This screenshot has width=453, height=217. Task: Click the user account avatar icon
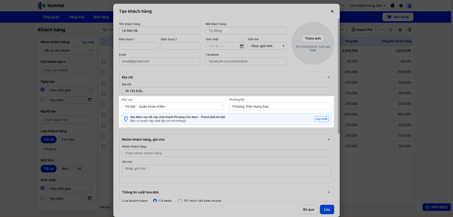tap(409, 6)
